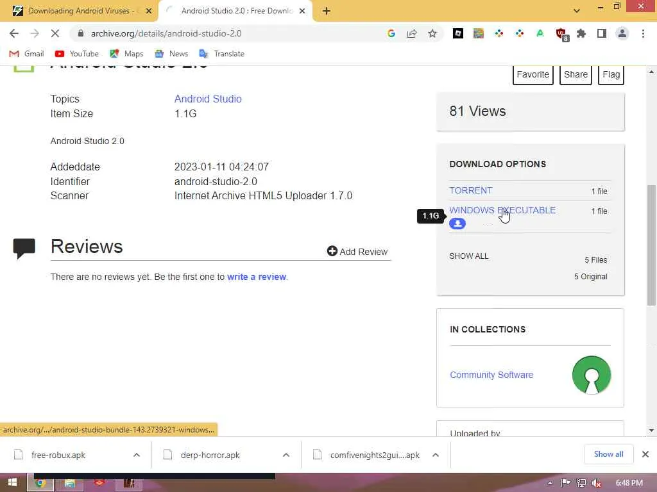Screen dimensions: 657x492
Task: Open the derp-horror.apk downloaded file
Action: point(210,455)
